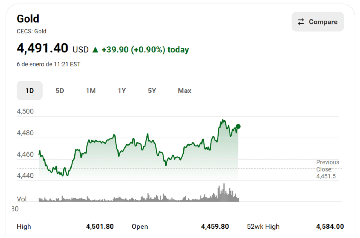Select the Max time range
The height and width of the screenshot is (238, 360).
tap(184, 91)
